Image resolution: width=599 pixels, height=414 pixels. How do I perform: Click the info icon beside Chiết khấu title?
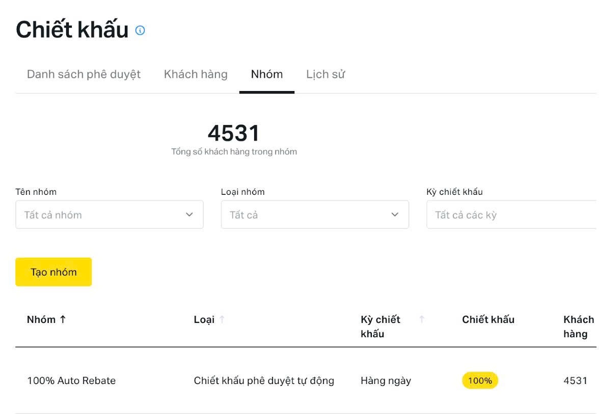[140, 31]
